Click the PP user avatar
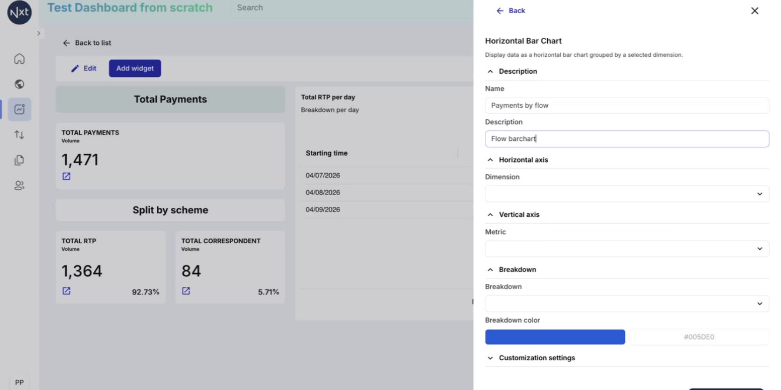Screen dimensions: 781x390 tap(19, 382)
